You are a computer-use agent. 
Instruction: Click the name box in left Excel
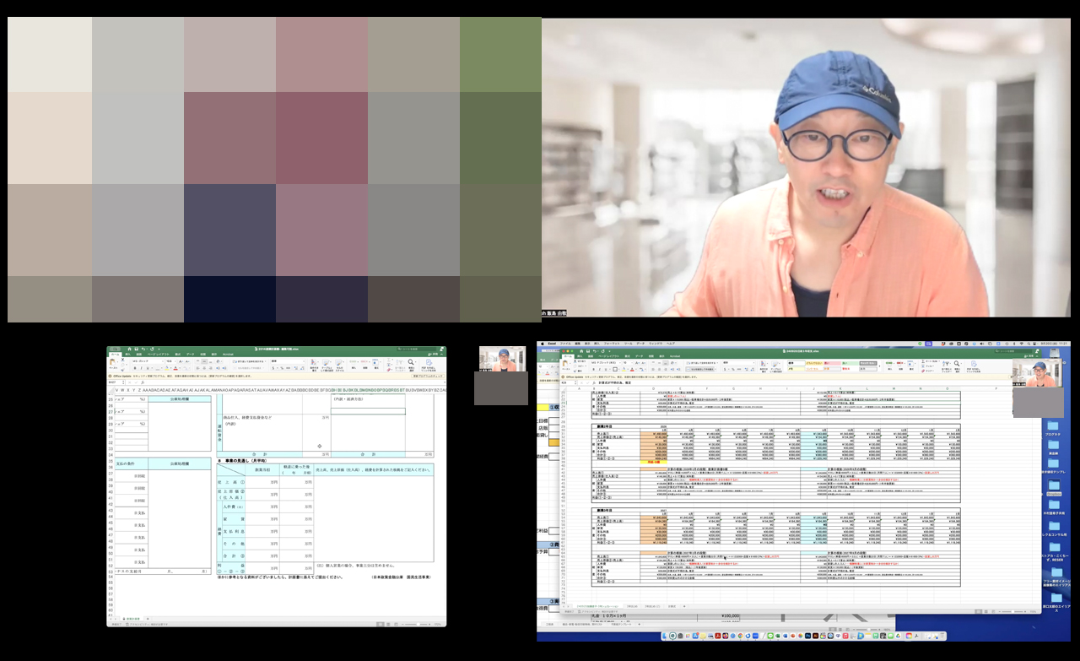(116, 382)
